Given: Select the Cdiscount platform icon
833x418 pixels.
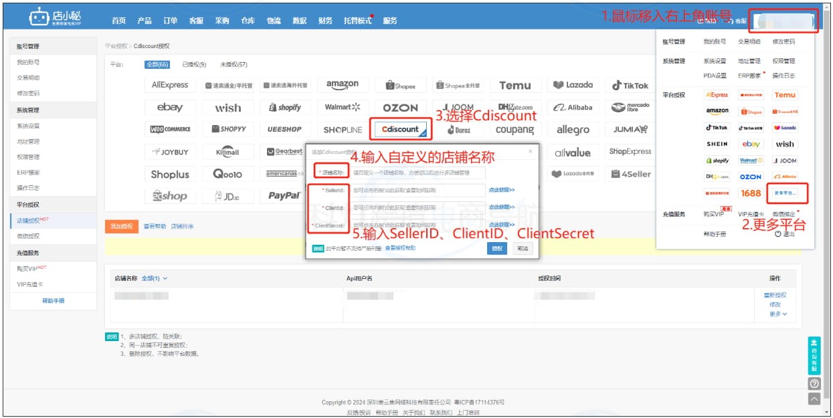Looking at the screenshot, I should pos(400,128).
